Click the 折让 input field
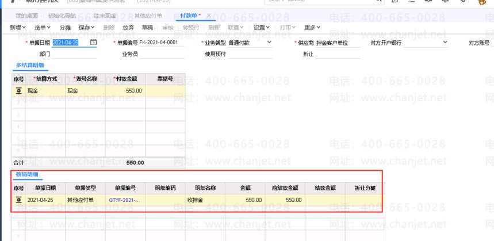The height and width of the screenshot is (241, 494). (338, 54)
